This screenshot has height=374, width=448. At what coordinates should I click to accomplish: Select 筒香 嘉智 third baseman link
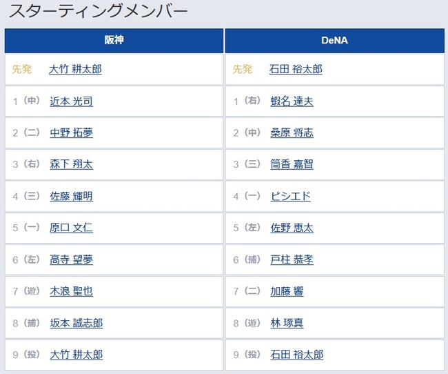[292, 164]
